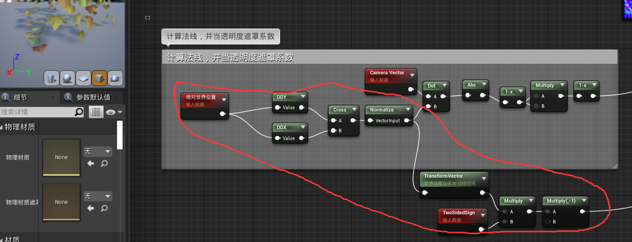
Task: Collapse the Normalize node via arrow
Action: point(407,110)
